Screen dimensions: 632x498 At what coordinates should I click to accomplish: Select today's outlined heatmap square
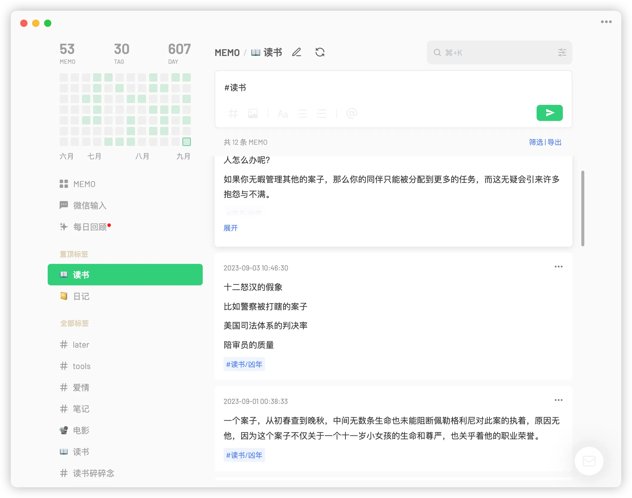point(187,142)
